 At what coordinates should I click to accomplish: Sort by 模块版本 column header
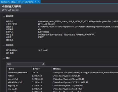[41, 69]
